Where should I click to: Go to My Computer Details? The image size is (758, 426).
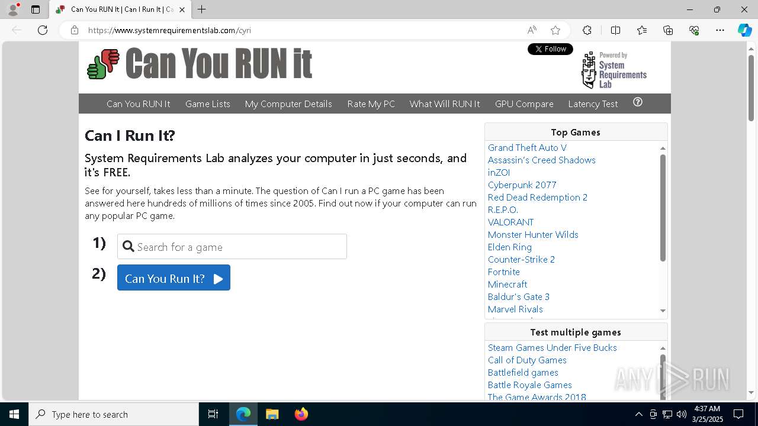288,104
